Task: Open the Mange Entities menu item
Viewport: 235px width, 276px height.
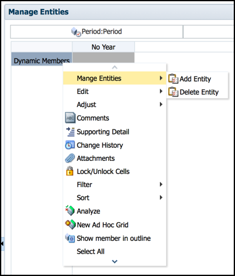Action: coord(114,78)
